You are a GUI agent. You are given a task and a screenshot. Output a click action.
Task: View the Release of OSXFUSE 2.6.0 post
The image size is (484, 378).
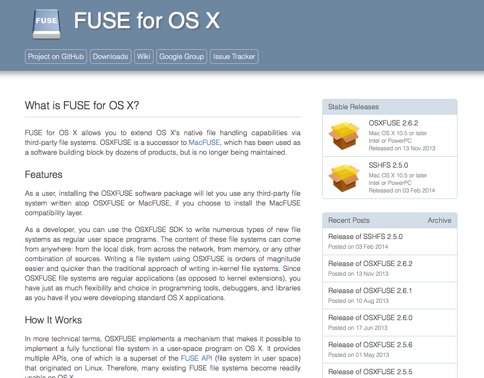[x=370, y=318]
